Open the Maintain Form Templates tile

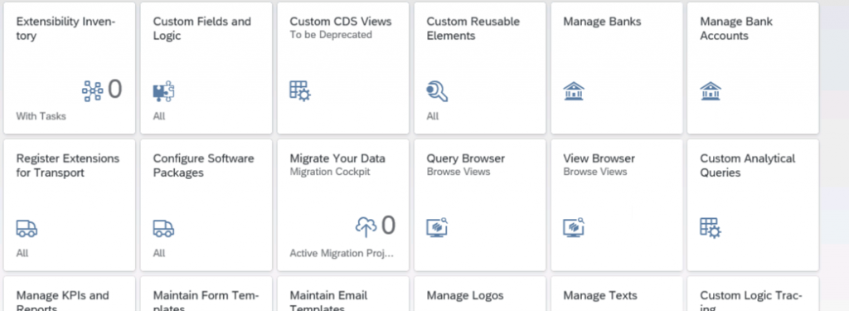pyautogui.click(x=206, y=294)
